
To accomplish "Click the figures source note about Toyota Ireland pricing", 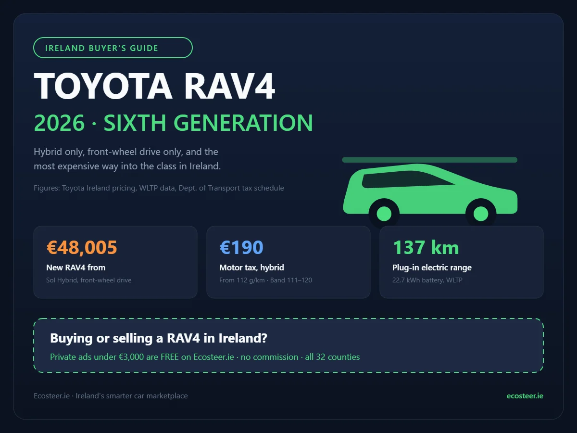I will (x=159, y=188).
